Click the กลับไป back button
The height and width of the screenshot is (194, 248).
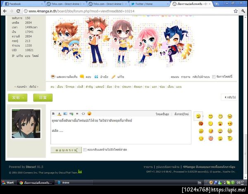pyautogui.click(x=230, y=97)
